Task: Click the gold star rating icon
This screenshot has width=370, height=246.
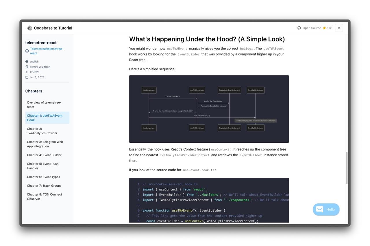Action: tap(324, 28)
